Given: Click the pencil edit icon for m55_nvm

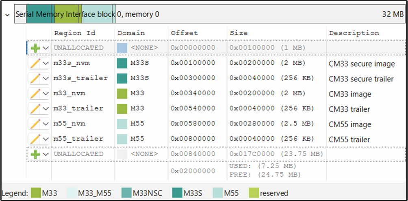Looking at the screenshot, I should tap(36, 124).
